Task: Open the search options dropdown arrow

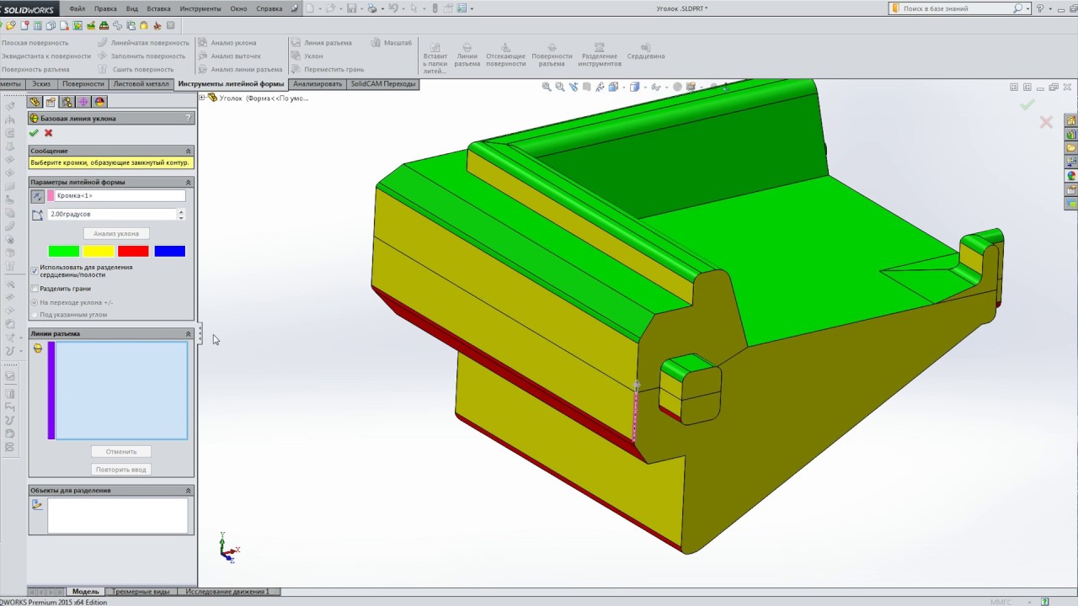Action: 1028,8
